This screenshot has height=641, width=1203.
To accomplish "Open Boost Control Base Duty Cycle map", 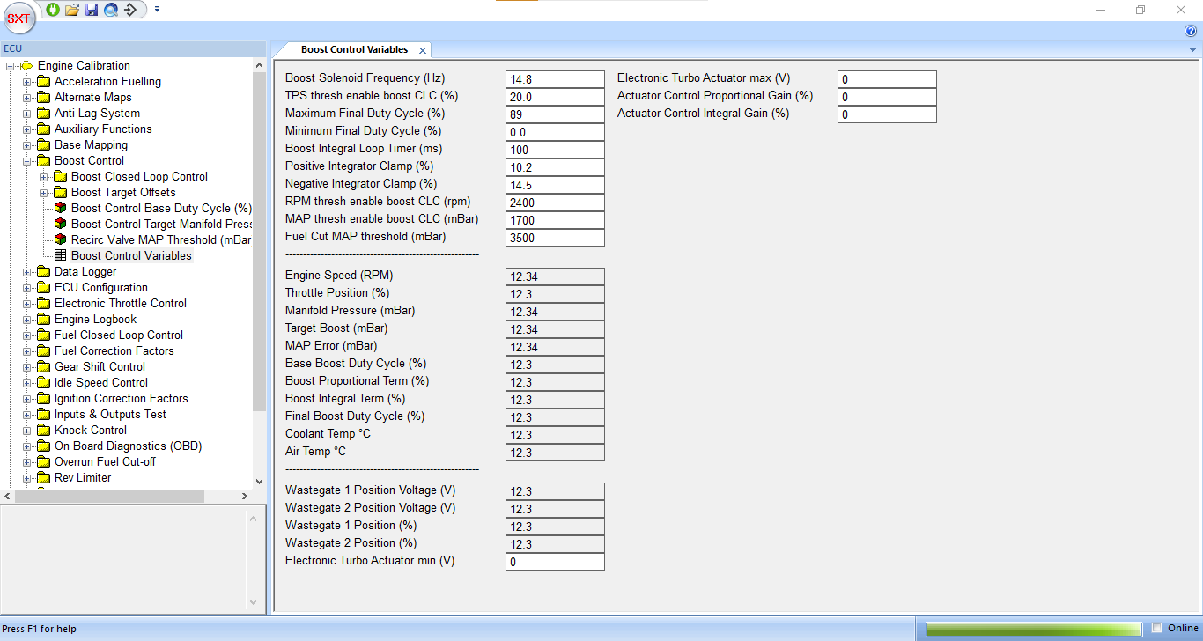I will click(x=161, y=209).
